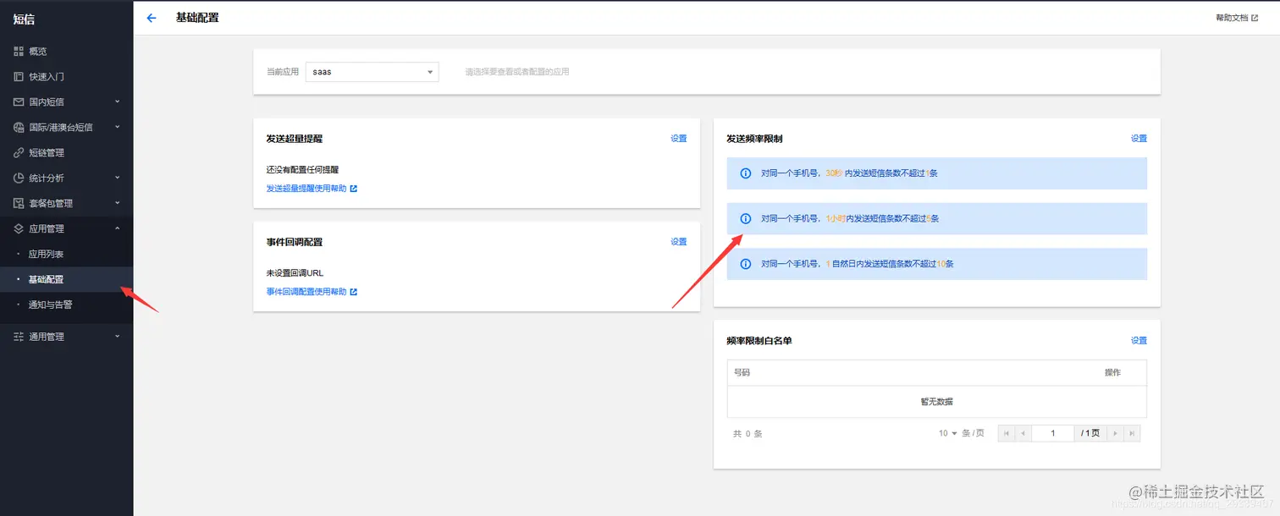Open 事件回调配置使用帮助 link
Viewport: 1280px width, 516px height.
[306, 292]
